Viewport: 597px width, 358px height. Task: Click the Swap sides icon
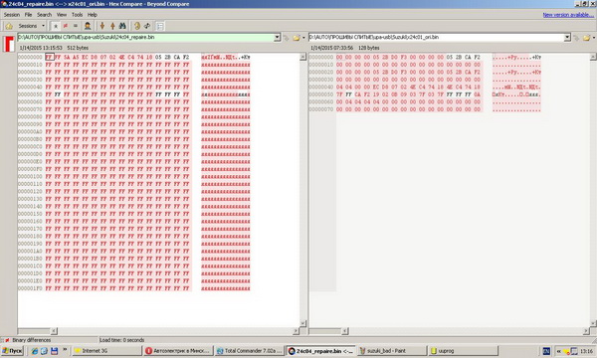point(147,26)
